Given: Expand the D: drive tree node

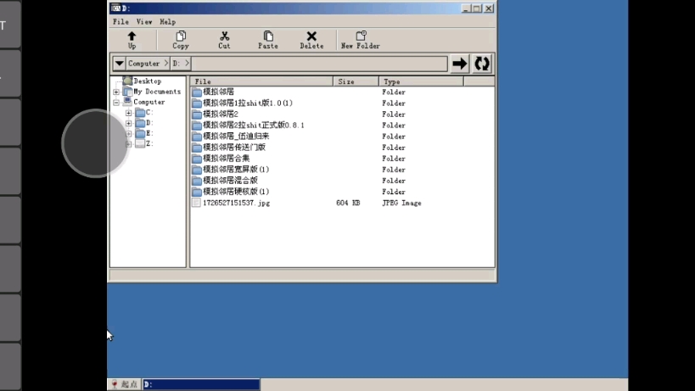Looking at the screenshot, I should pos(128,123).
